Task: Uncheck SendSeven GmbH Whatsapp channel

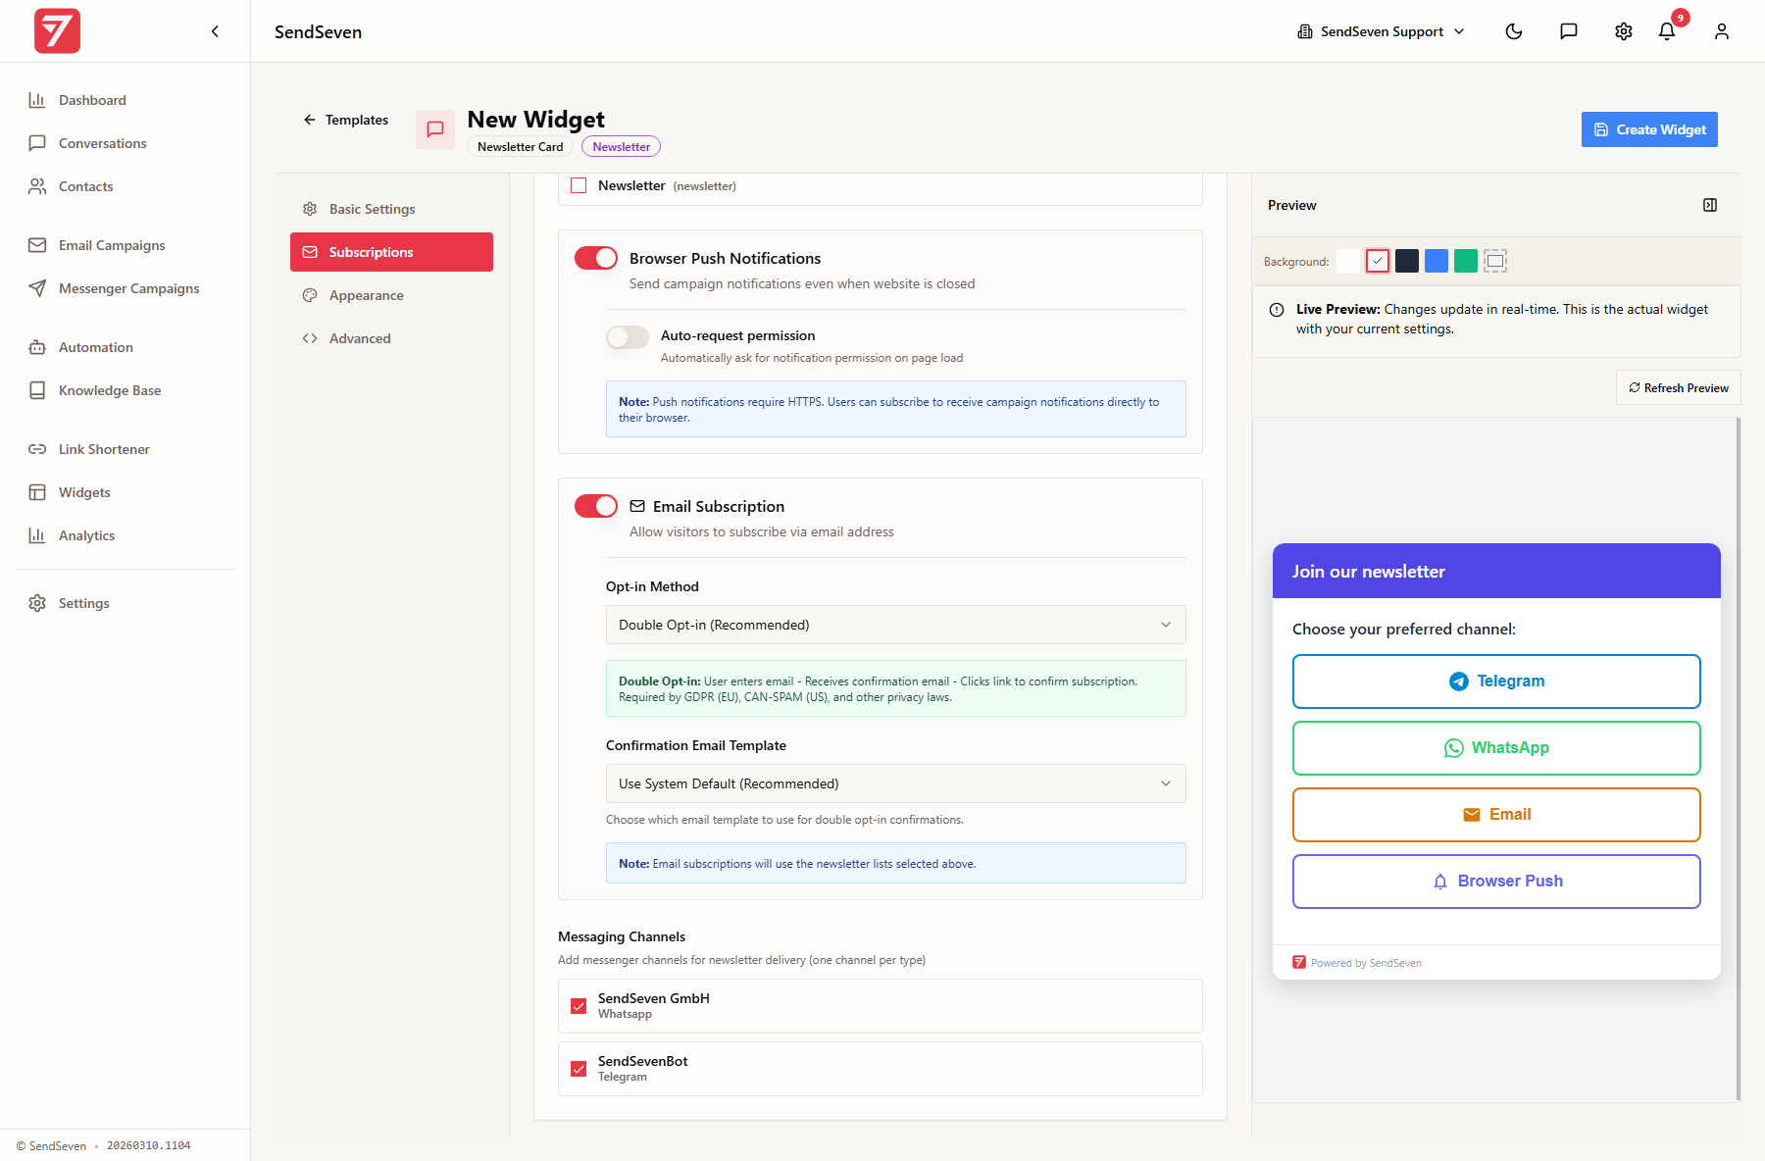Action: click(579, 1006)
